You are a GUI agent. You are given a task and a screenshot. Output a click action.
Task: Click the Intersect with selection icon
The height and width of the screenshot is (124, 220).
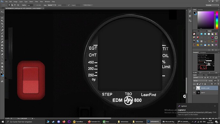click(x=18, y=5)
